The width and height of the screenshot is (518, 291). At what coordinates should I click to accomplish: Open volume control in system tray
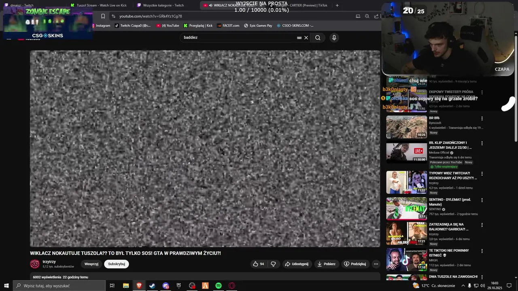point(482,286)
